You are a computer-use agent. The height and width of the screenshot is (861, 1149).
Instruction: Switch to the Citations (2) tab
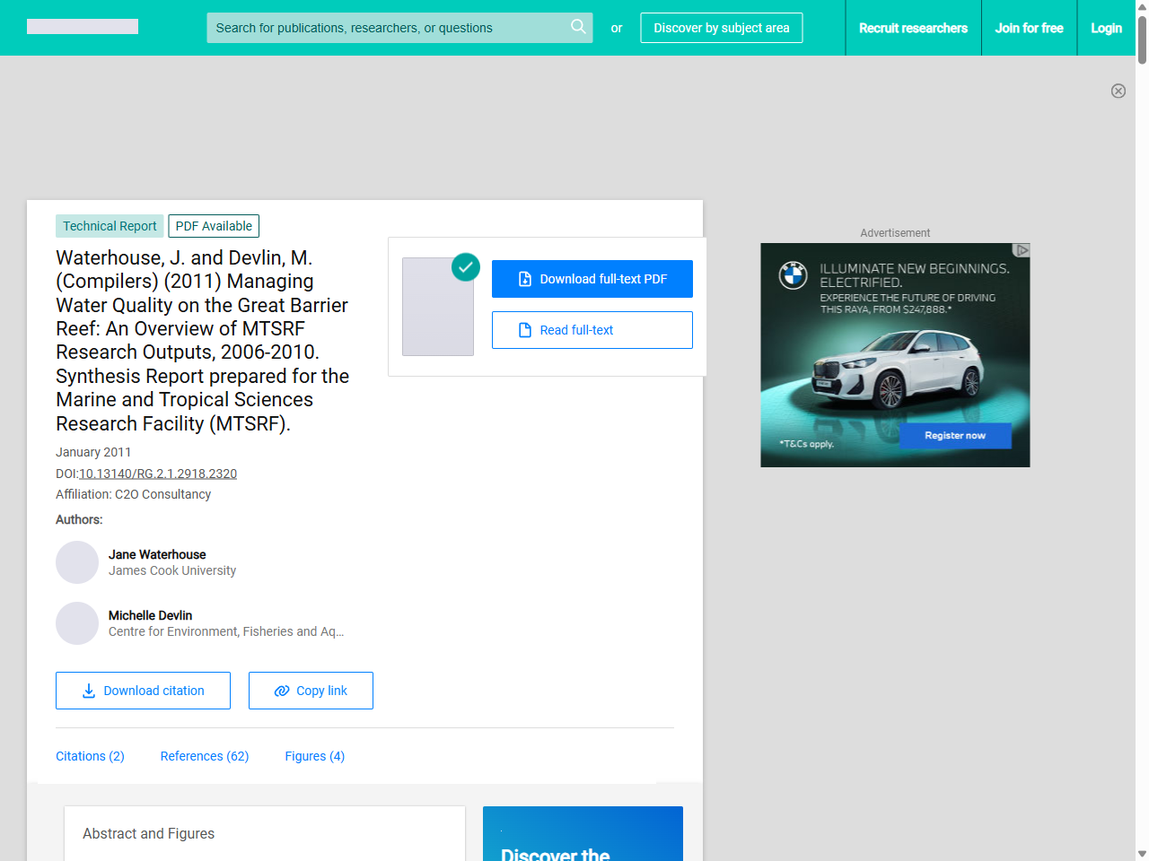point(90,756)
